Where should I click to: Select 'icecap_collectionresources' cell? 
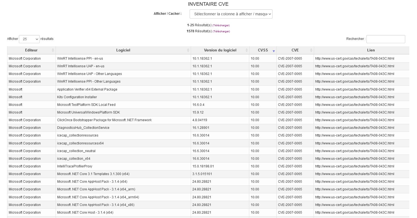point(123,135)
